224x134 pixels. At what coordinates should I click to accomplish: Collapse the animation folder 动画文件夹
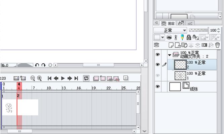pyautogui.click(x=170, y=55)
